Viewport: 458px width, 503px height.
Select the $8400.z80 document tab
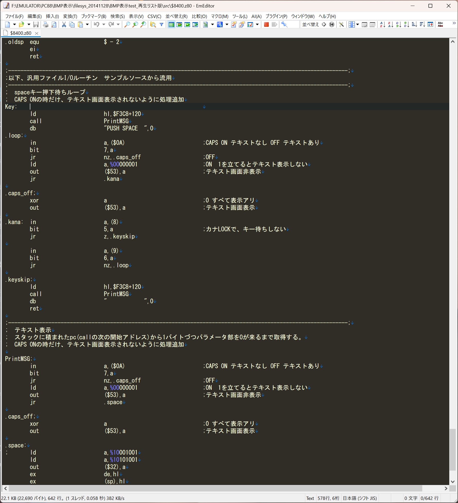pos(21,33)
